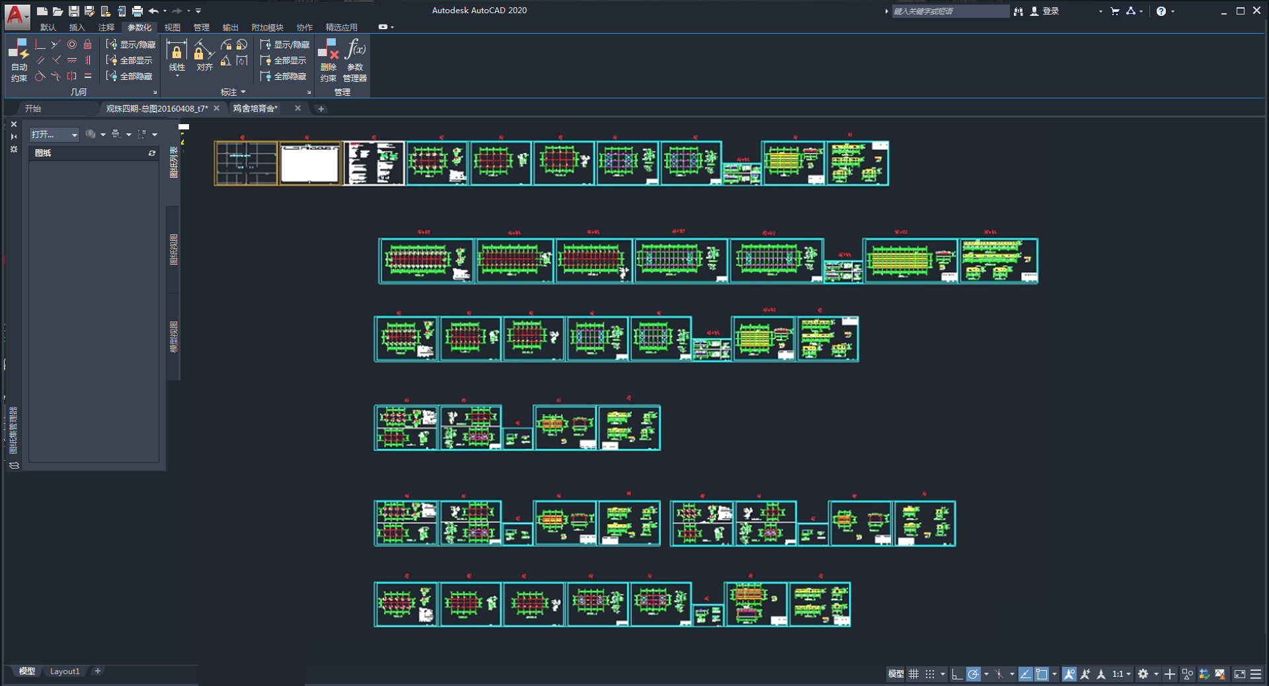Expand the 线性 linear constraint dropdown

177,76
